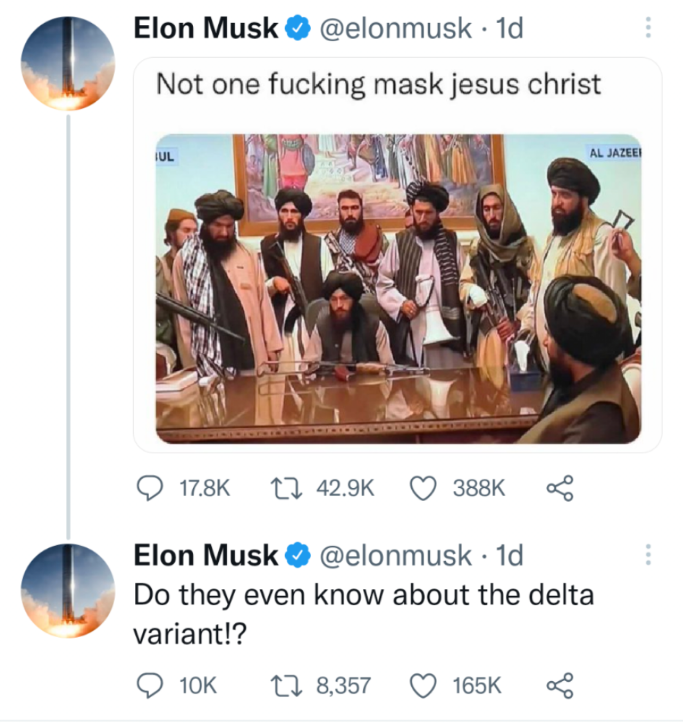Share the first tweet
683x723 pixels.
[x=560, y=488]
